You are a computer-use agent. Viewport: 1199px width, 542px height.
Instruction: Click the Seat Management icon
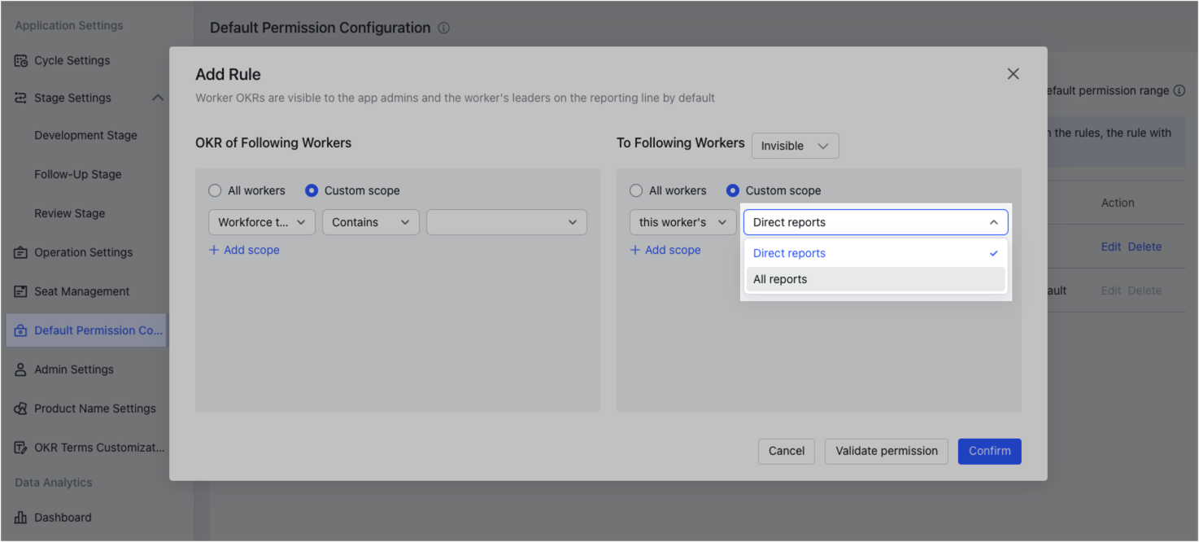tap(20, 291)
